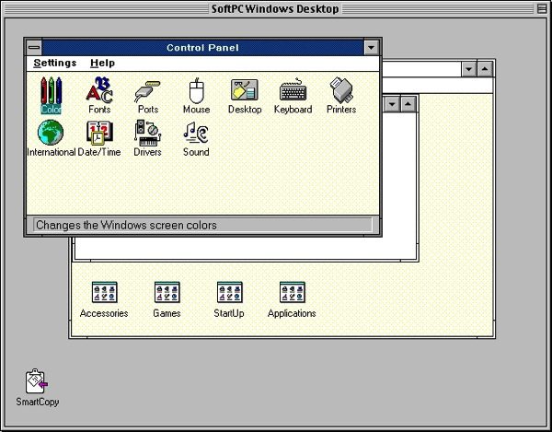Open the Sound settings icon
The image size is (552, 432).
pos(196,134)
